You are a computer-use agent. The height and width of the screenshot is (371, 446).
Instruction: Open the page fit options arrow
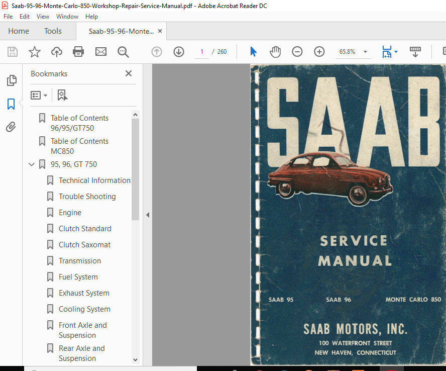[x=396, y=52]
